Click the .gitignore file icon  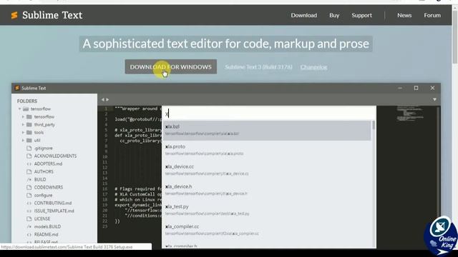(29, 148)
